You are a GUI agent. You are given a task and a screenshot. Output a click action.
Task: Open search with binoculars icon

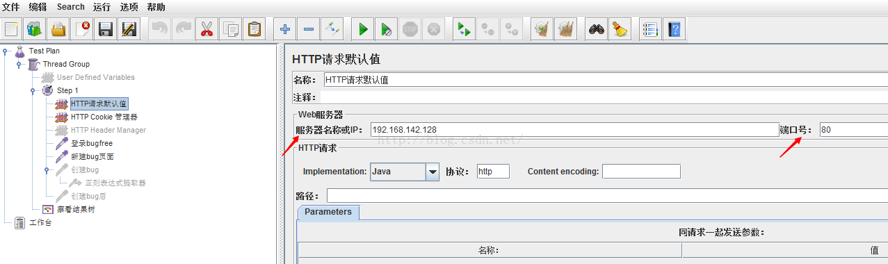(596, 29)
